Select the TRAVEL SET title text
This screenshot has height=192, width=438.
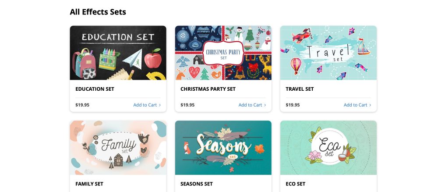click(x=300, y=89)
